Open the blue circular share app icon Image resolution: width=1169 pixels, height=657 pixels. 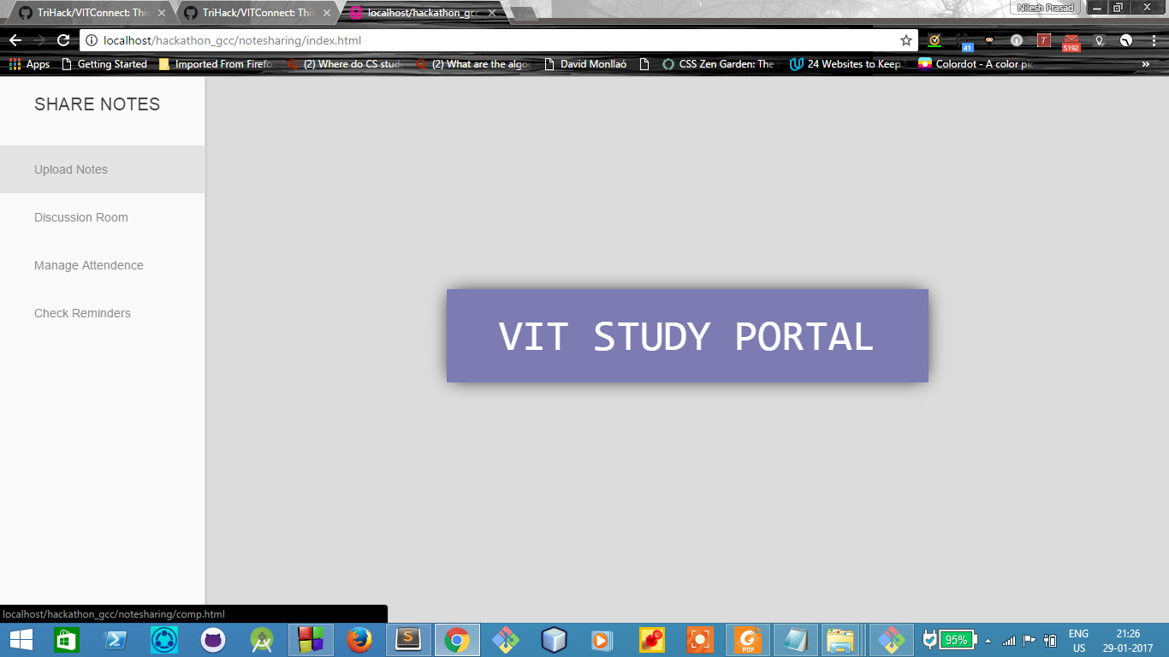pos(164,640)
